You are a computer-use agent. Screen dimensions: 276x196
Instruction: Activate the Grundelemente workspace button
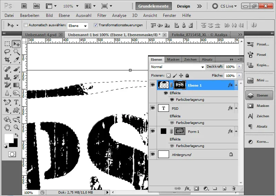point(154,6)
